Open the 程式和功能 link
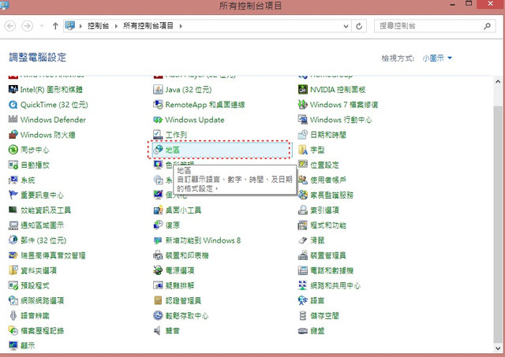 [328, 225]
